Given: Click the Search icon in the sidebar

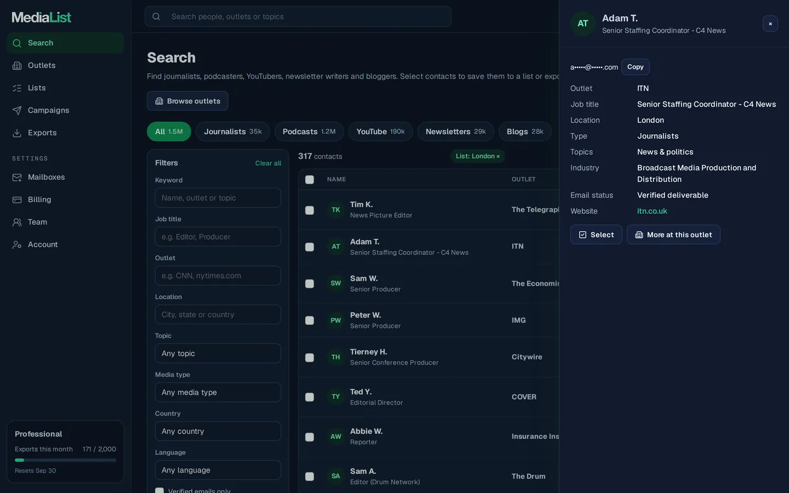Looking at the screenshot, I should pos(17,43).
